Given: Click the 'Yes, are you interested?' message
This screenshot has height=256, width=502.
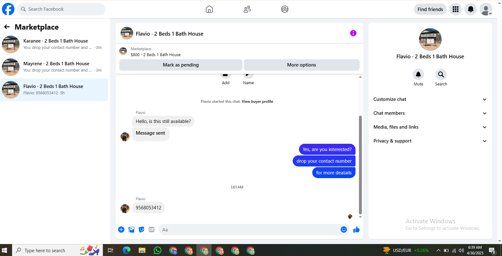Looking at the screenshot, I should tap(327, 149).
